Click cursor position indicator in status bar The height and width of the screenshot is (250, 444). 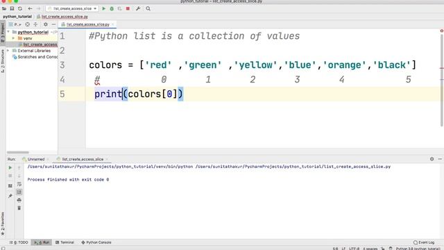point(335,249)
